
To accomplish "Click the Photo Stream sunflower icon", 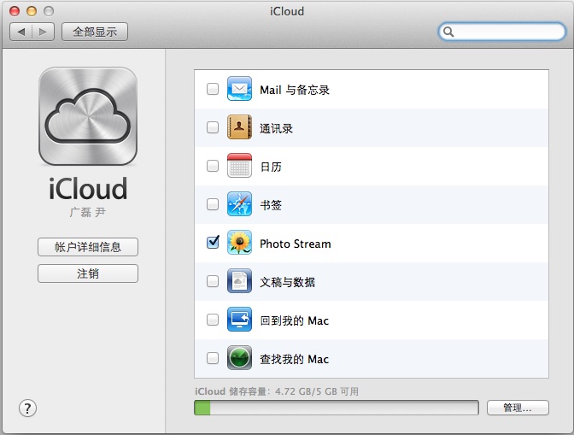I will coord(239,243).
